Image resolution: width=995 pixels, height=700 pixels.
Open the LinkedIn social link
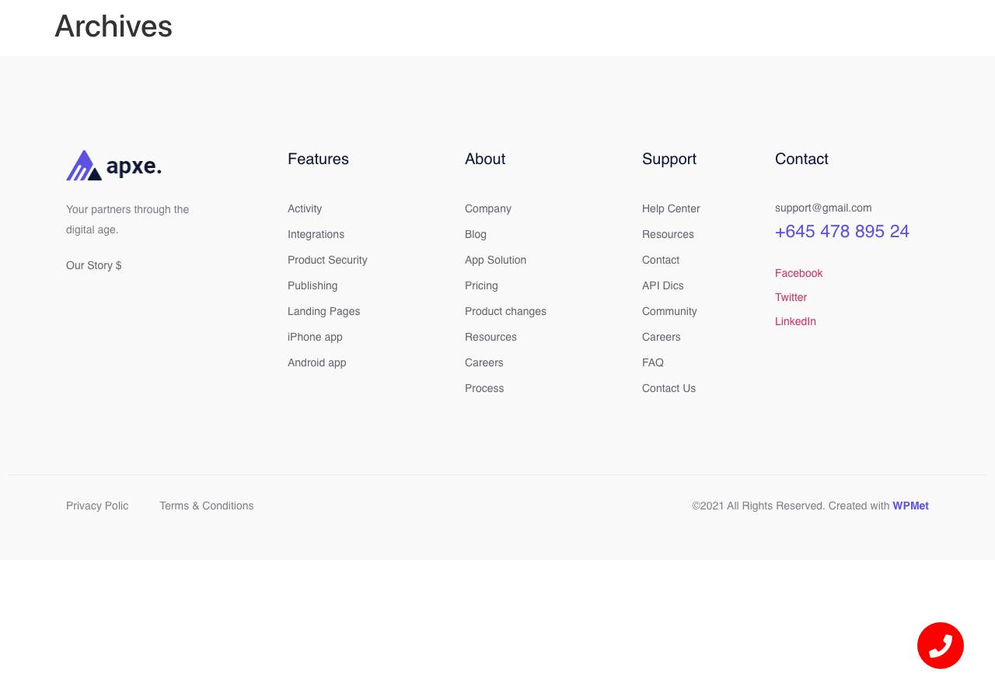click(x=795, y=321)
